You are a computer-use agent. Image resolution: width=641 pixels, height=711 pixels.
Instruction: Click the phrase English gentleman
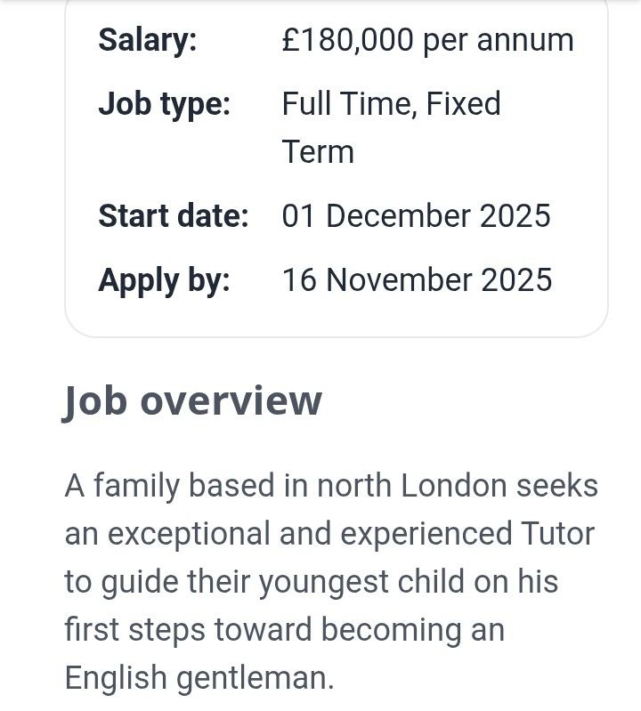click(x=199, y=678)
